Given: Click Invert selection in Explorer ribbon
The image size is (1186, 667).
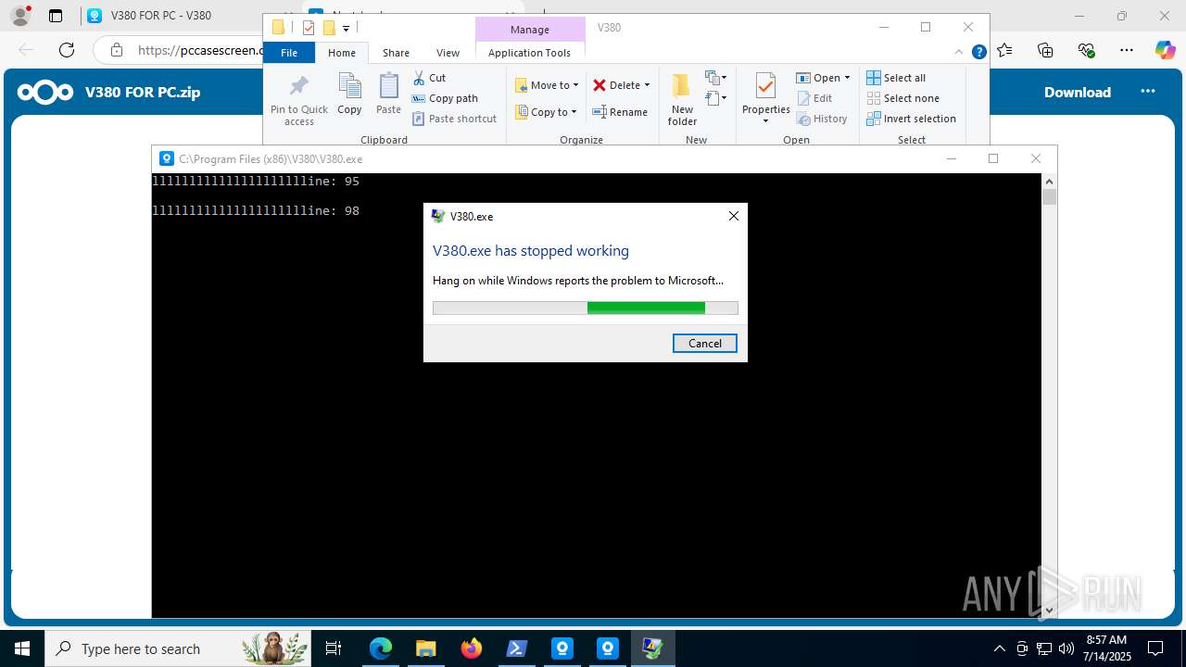Looking at the screenshot, I should point(911,119).
